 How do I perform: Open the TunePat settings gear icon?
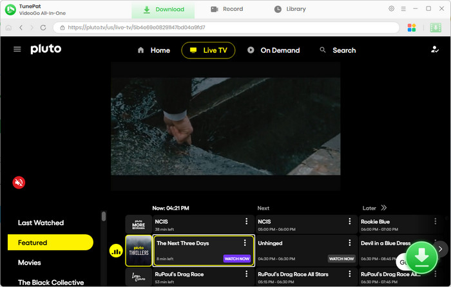(x=391, y=8)
